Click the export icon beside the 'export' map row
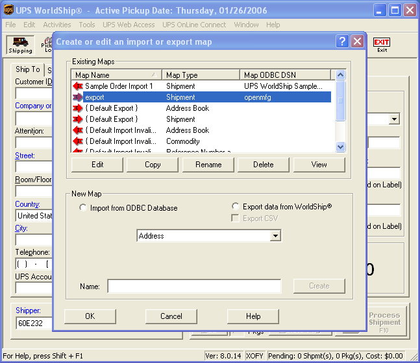Viewport: 420px width, 363px height. (78, 97)
